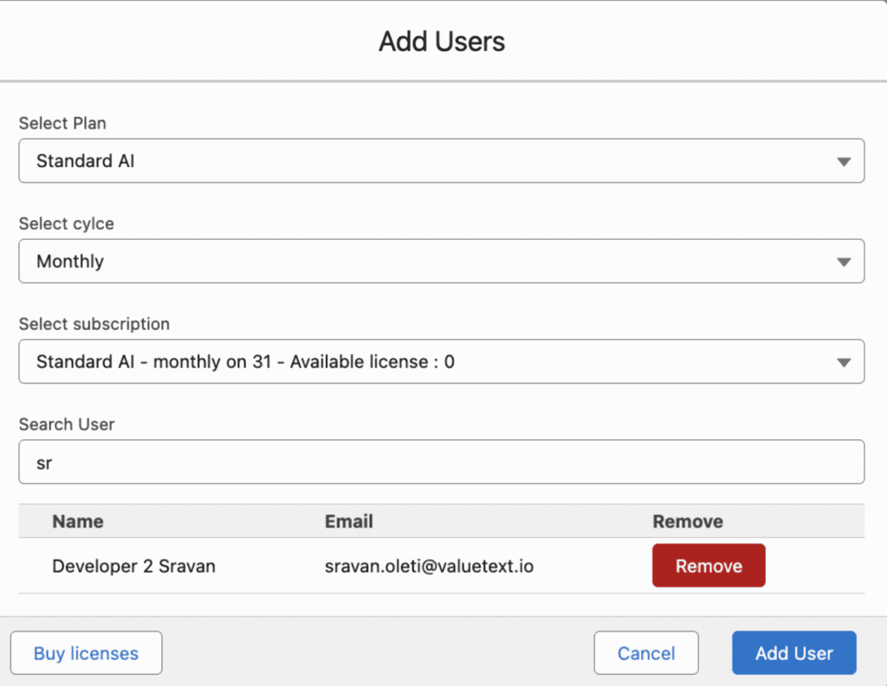
Task: Click the Select subscription label
Action: tap(94, 324)
